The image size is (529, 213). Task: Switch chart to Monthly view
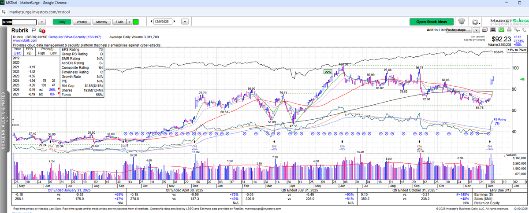click(x=101, y=21)
